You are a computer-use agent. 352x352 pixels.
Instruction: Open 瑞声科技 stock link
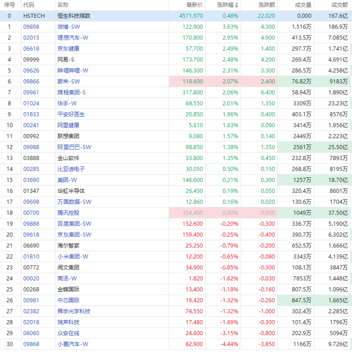click(69, 322)
